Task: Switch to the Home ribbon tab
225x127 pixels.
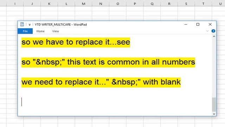Action: pyautogui.click(x=40, y=31)
